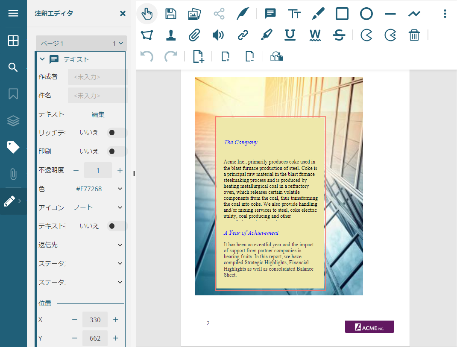The width and height of the screenshot is (457, 347).
Task: Select the circle annotation tool
Action: (366, 14)
